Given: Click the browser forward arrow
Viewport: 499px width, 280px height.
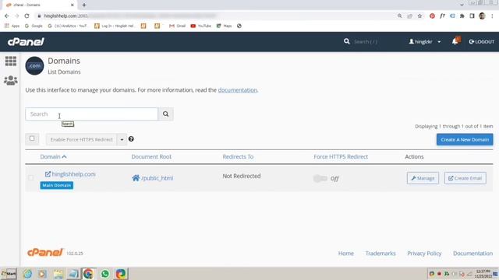Looking at the screenshot, I should coord(16,16).
